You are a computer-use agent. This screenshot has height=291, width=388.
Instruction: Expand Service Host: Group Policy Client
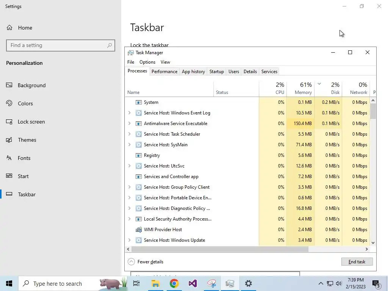click(x=130, y=187)
